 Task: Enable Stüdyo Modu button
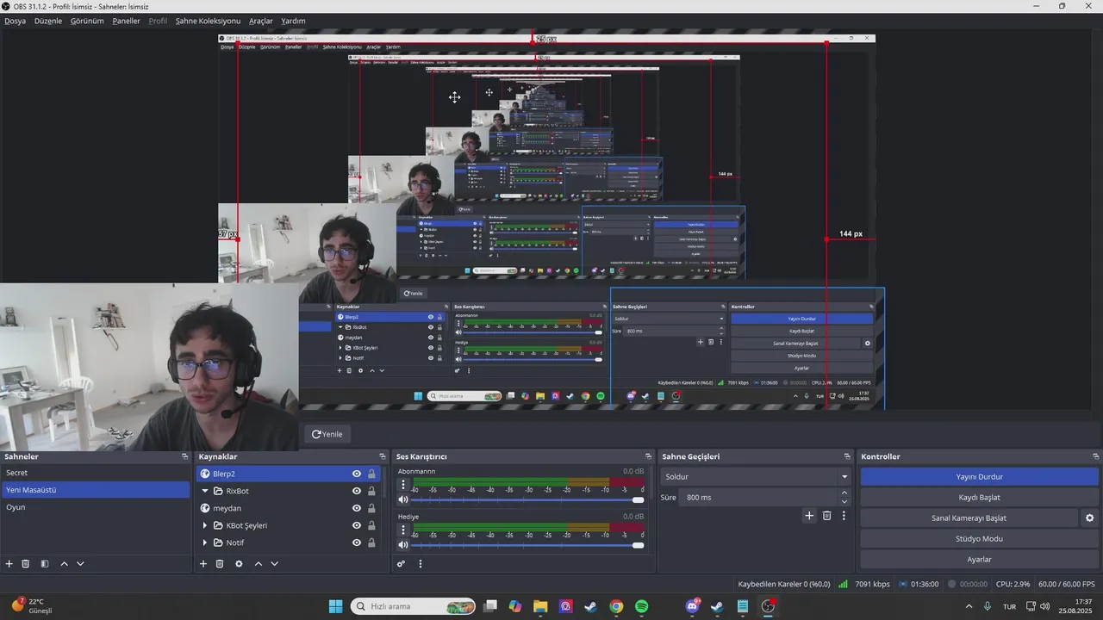coord(979,539)
